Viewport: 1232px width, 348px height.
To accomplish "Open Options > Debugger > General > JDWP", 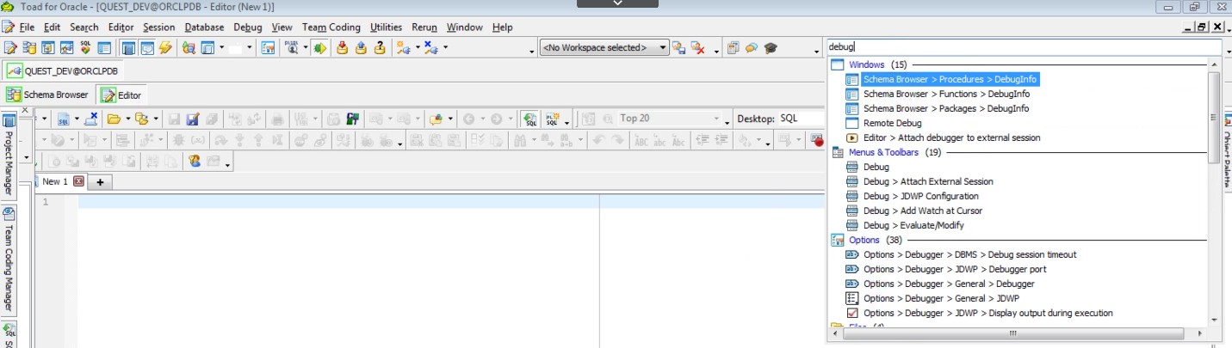I will tap(940, 298).
